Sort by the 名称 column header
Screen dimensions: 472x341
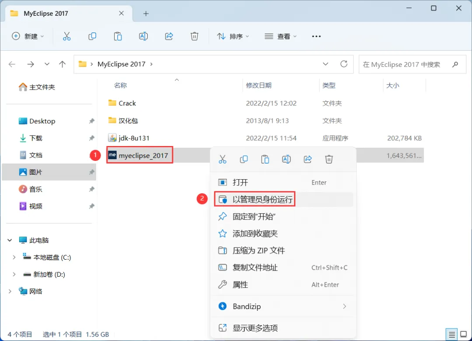[121, 86]
